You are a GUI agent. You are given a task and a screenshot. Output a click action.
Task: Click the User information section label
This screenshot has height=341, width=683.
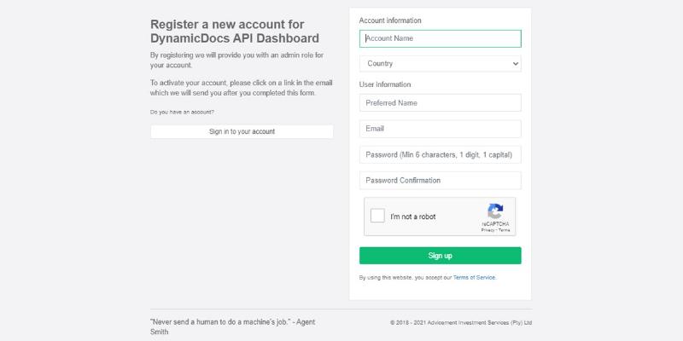point(385,84)
